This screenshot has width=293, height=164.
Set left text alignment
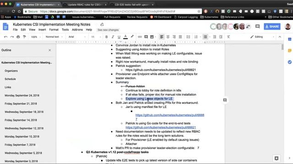162,37
